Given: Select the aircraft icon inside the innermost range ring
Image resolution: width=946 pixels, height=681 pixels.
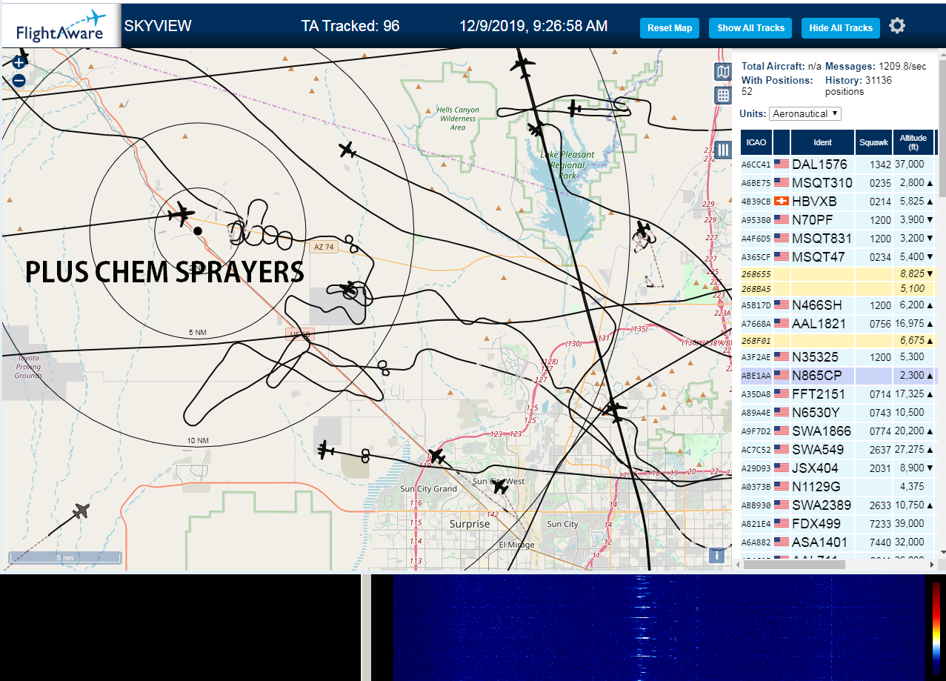Looking at the screenshot, I should point(181,215).
